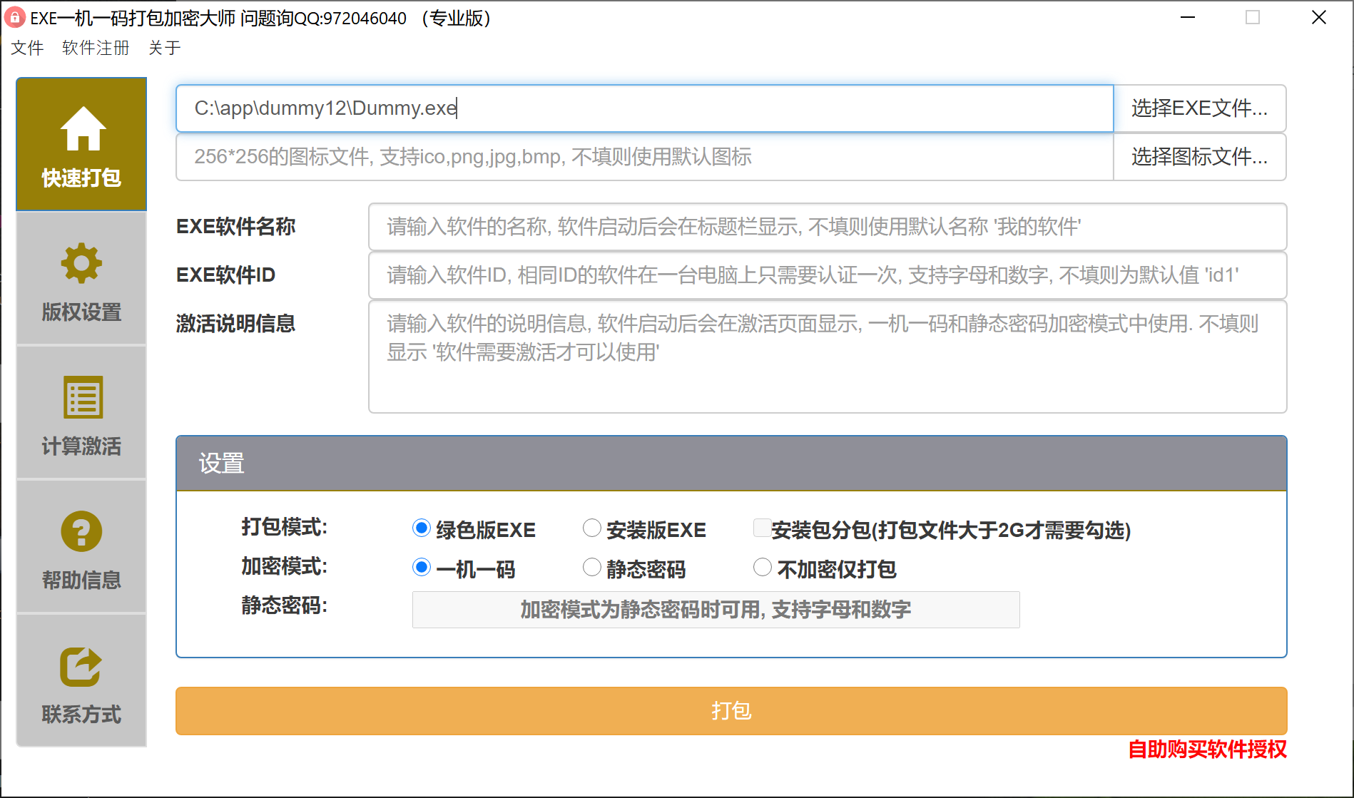This screenshot has width=1354, height=798.
Task: Select 静态密码 encryption mode
Action: [592, 568]
